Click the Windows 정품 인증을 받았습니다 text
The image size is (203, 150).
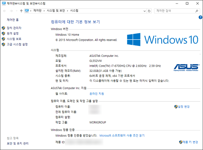76,136
